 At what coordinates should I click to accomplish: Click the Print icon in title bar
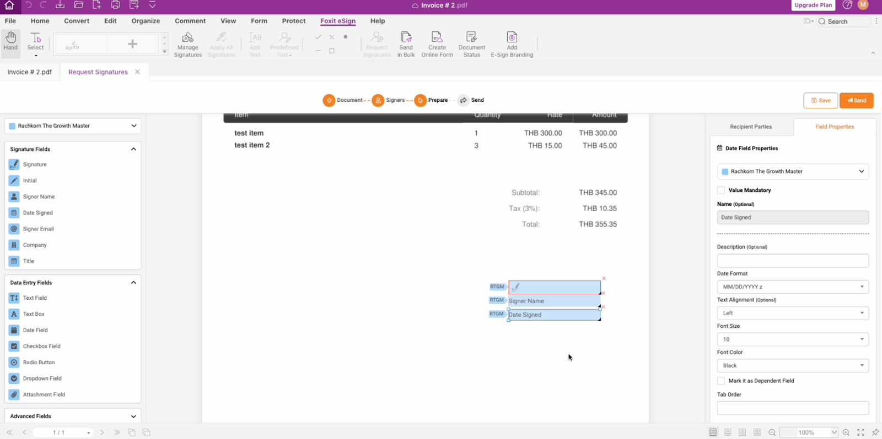pyautogui.click(x=115, y=5)
